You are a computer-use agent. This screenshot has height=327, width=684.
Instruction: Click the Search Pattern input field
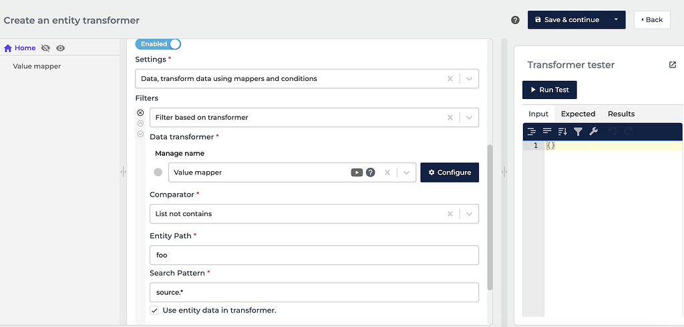coord(314,292)
